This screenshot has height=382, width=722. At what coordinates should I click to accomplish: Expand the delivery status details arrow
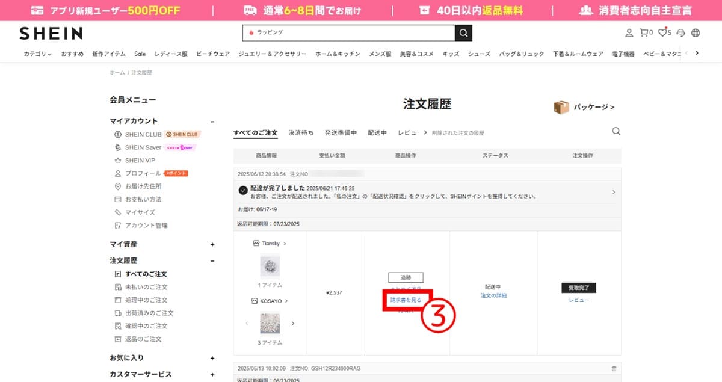(x=614, y=192)
